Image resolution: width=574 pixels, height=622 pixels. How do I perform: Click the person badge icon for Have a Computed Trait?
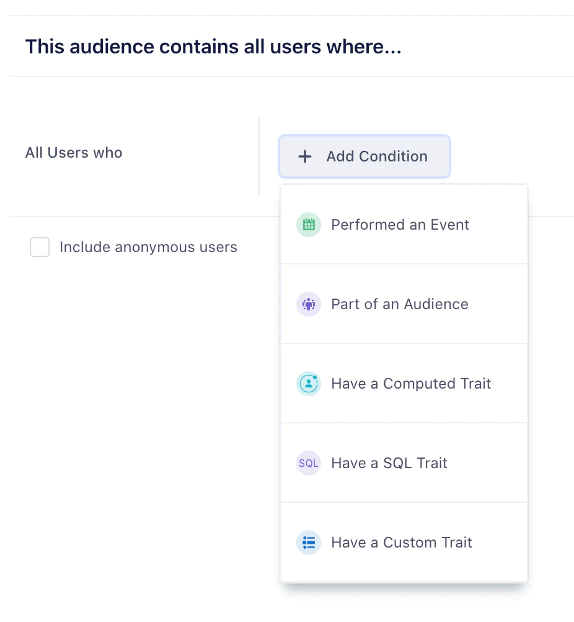[x=308, y=384]
